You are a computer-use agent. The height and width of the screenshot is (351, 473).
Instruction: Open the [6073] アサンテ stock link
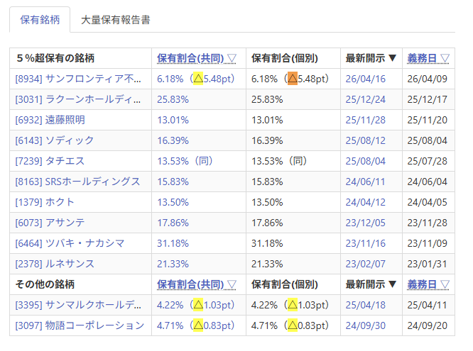[x=50, y=223]
